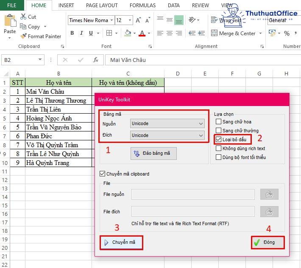This screenshot has height=268, width=301.
Task: Open the Nguồn encoding dropdown
Action: click(x=167, y=123)
